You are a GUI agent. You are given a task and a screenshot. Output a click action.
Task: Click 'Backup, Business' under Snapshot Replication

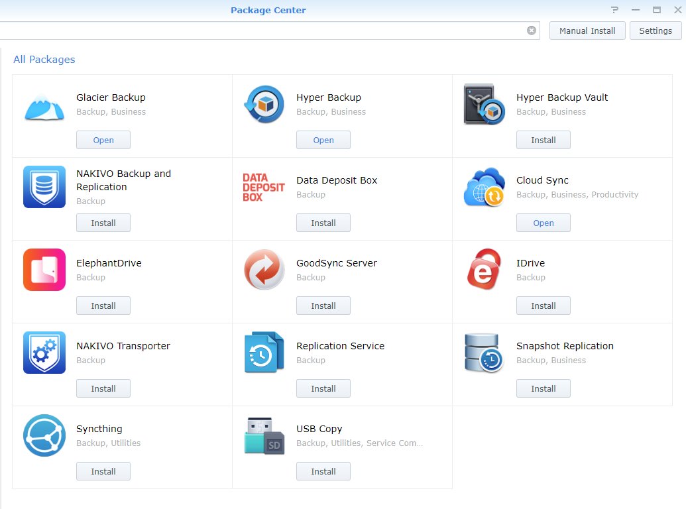[x=551, y=361]
